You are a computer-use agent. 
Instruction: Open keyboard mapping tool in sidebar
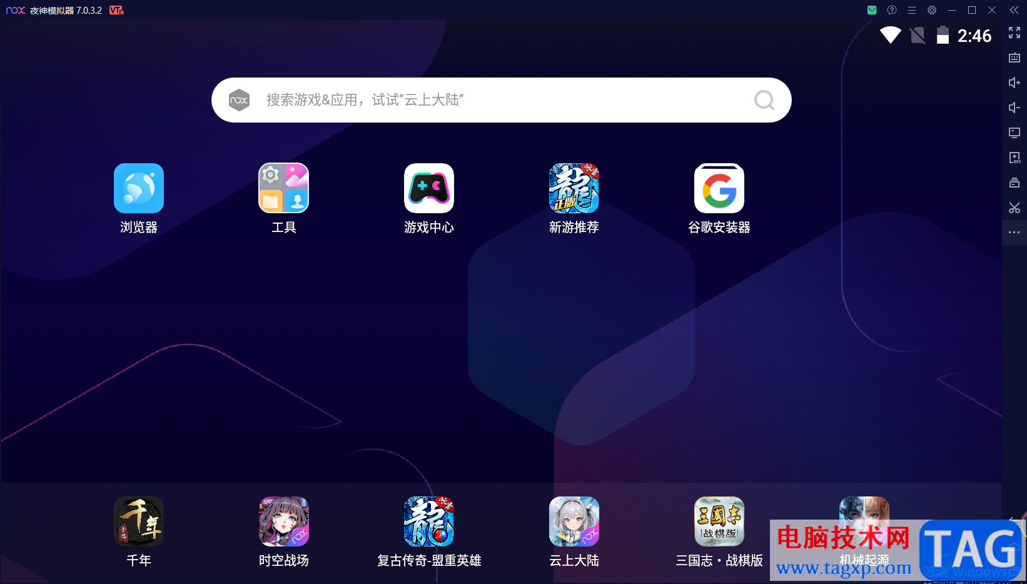[1014, 58]
